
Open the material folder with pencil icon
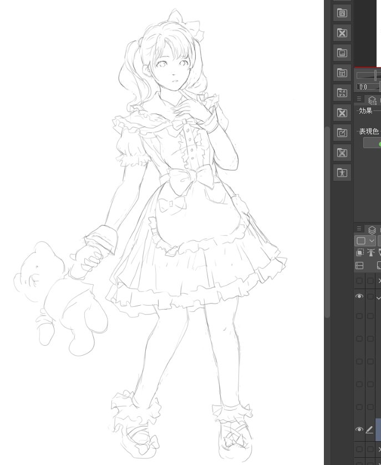[342, 133]
